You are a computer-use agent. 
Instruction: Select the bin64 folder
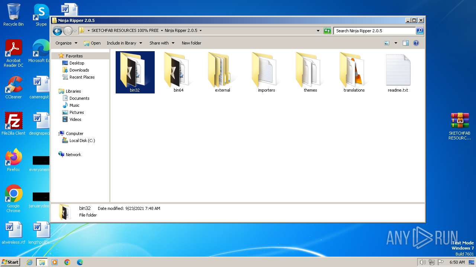point(178,72)
